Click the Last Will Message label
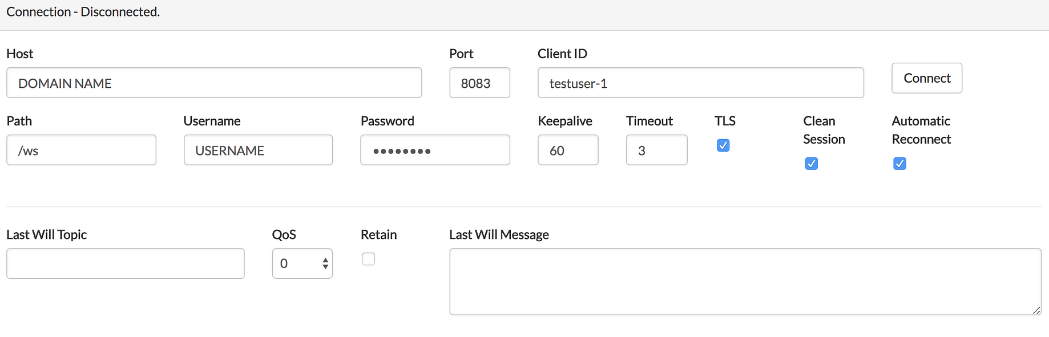The height and width of the screenshot is (337, 1049). [499, 235]
